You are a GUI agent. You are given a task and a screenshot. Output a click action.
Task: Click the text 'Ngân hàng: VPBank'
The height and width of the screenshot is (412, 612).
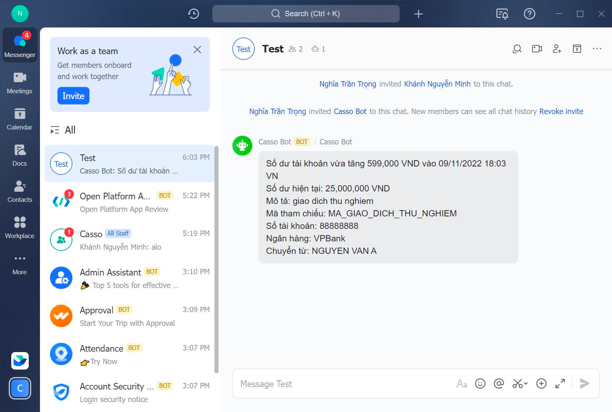click(x=306, y=238)
